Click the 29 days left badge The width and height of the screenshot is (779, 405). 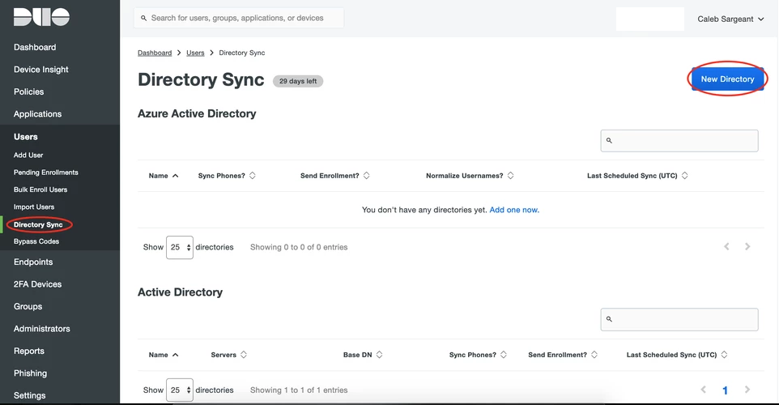pos(298,81)
